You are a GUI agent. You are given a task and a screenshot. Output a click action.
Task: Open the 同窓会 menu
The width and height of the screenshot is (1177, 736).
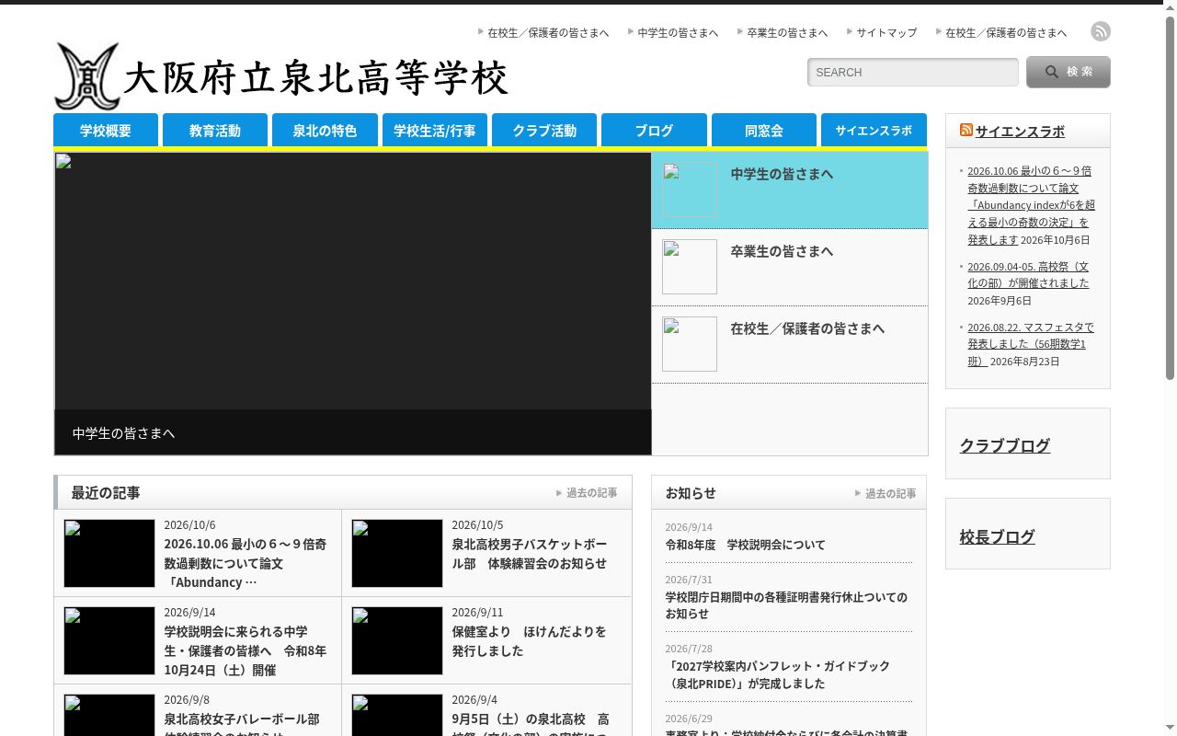coord(764,131)
